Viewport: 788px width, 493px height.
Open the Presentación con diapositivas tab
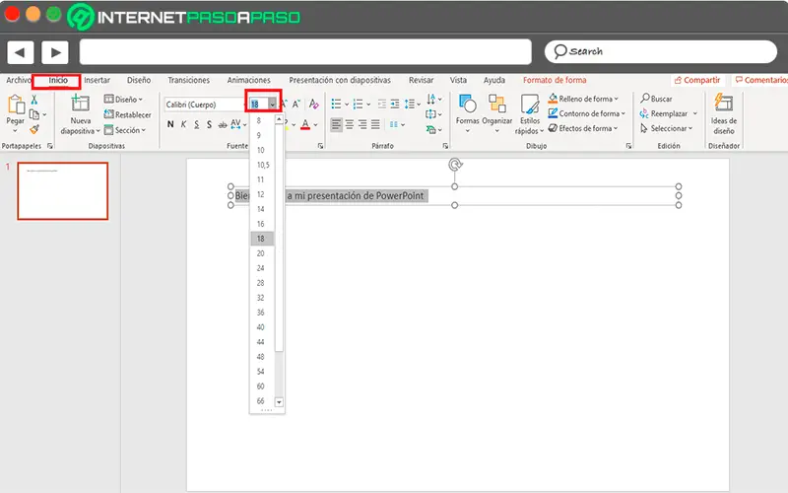pyautogui.click(x=340, y=80)
